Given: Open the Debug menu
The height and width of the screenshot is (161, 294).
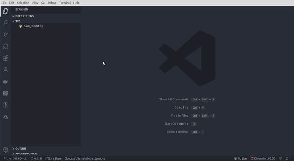Looking at the screenshot, I should click(x=52, y=3).
